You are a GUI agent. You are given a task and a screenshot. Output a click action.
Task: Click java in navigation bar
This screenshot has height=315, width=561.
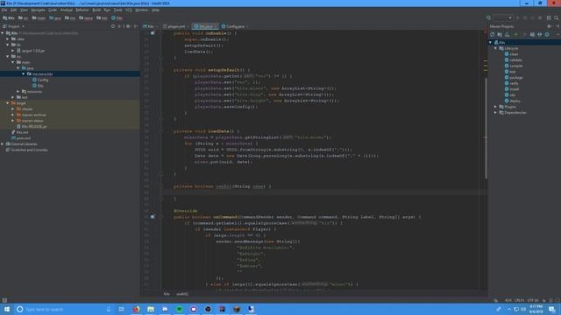click(x=55, y=17)
